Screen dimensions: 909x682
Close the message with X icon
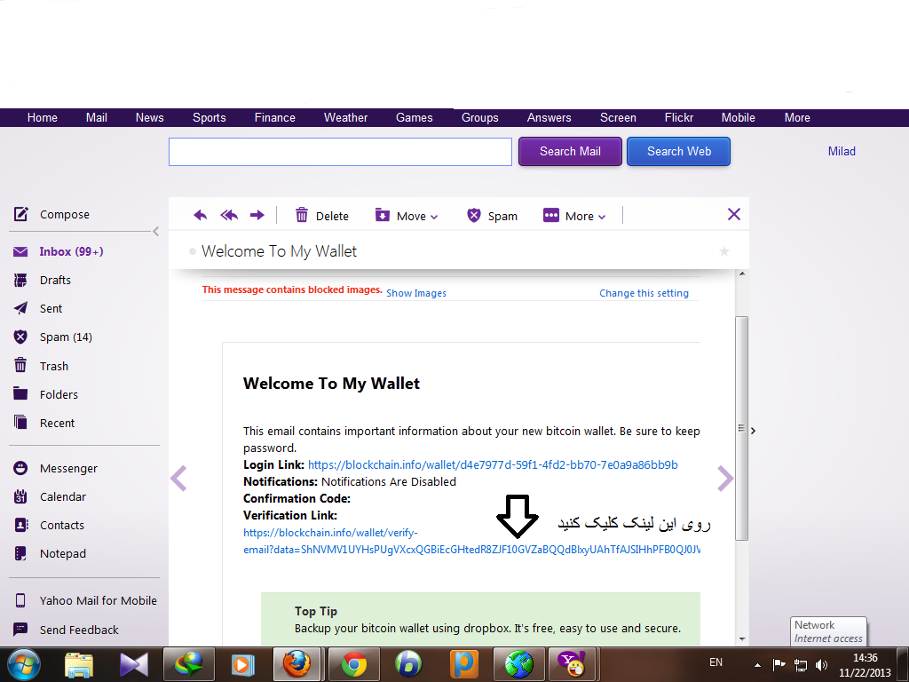tap(734, 215)
